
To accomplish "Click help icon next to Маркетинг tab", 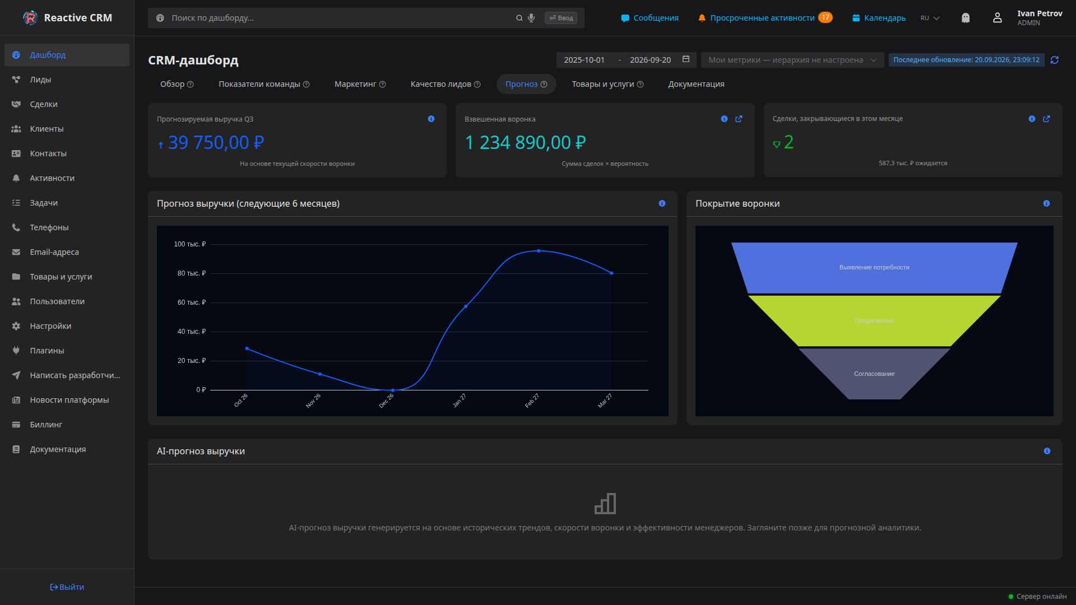I will coord(382,84).
